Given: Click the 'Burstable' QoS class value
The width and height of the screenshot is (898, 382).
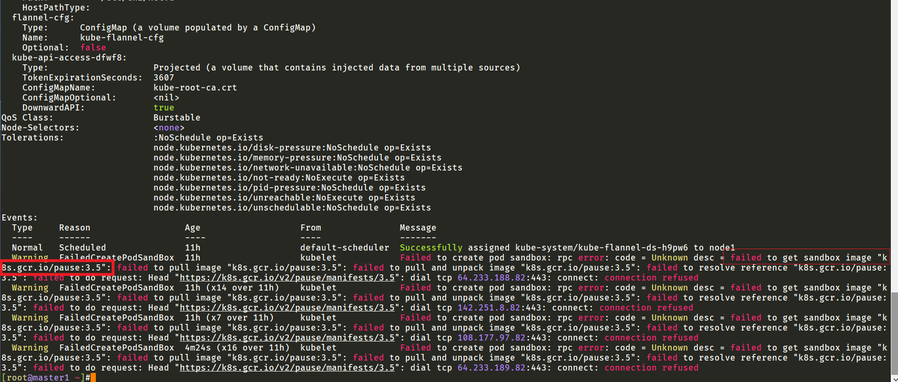Looking at the screenshot, I should pos(177,118).
